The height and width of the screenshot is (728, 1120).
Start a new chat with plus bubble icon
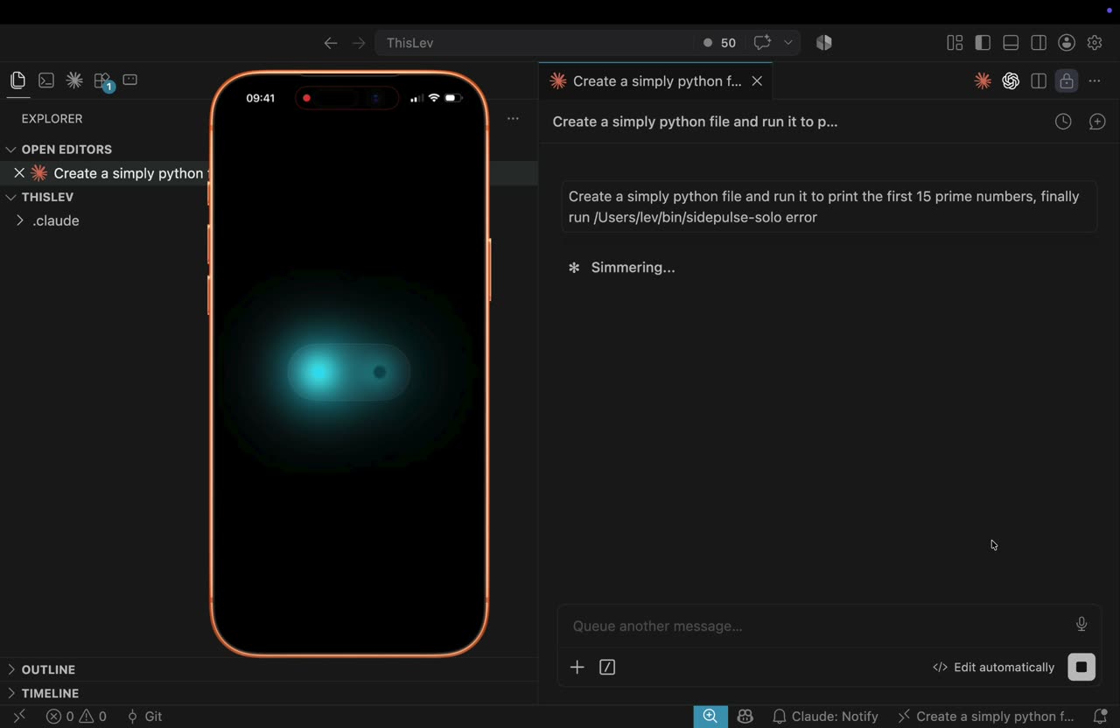(1097, 122)
